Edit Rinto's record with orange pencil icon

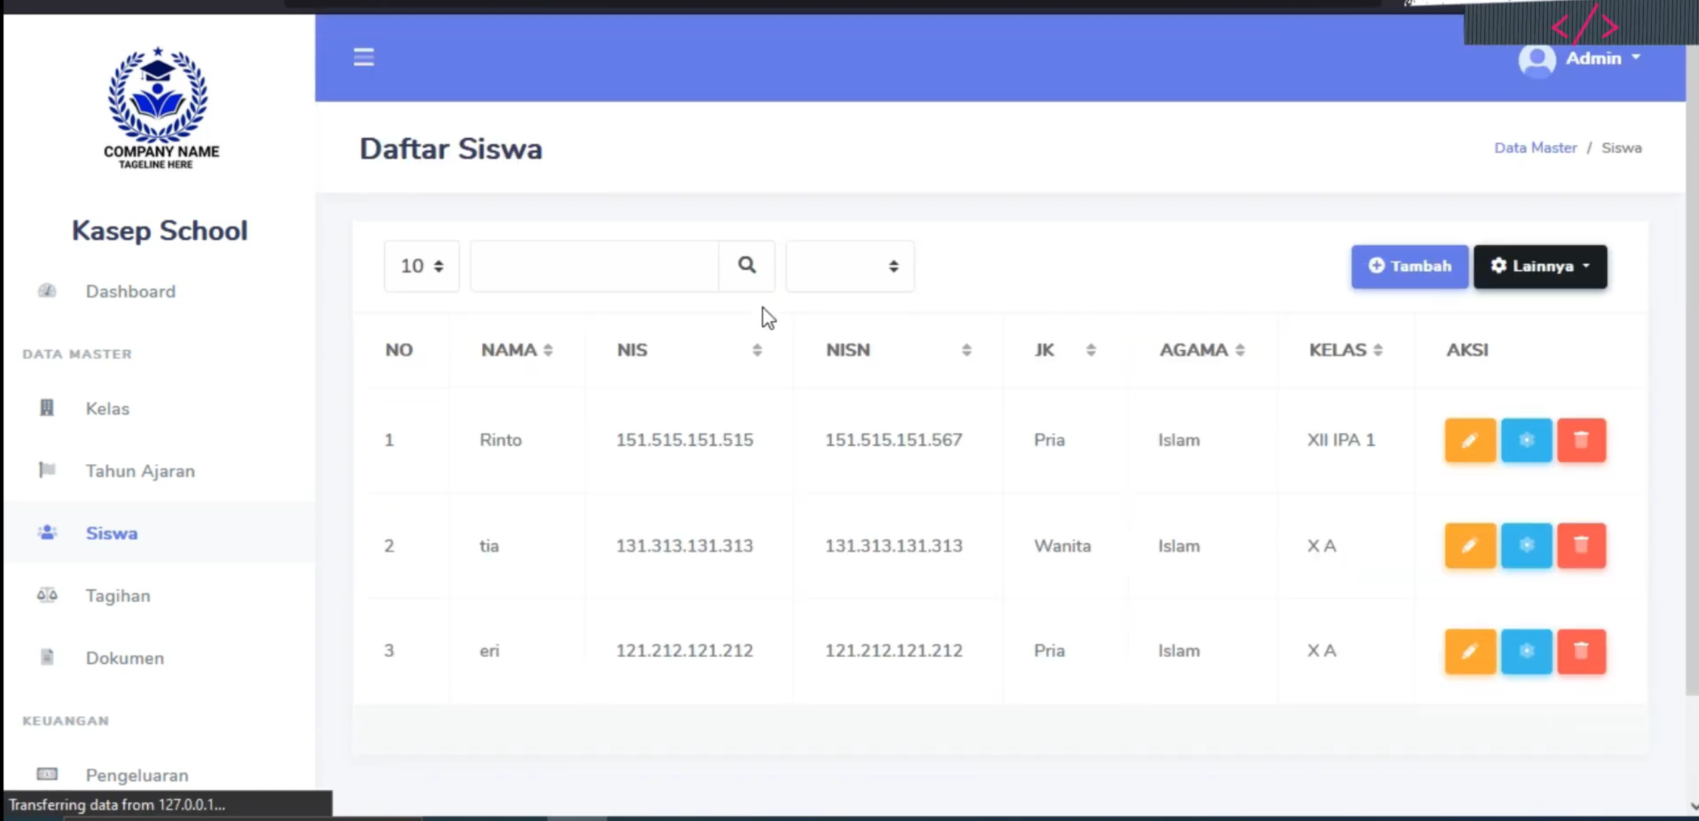1470,440
